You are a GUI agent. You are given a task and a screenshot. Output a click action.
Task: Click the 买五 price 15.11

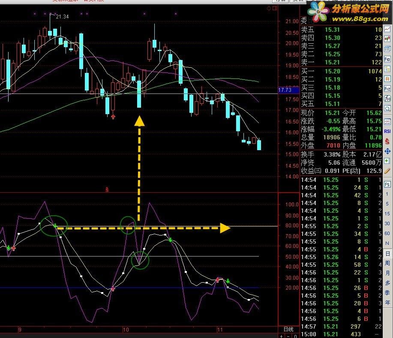pos(332,104)
